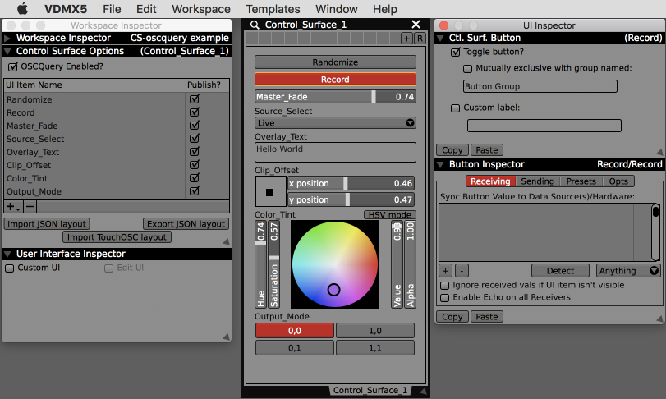Open Edit menu
666x399 pixels.
[x=146, y=9]
